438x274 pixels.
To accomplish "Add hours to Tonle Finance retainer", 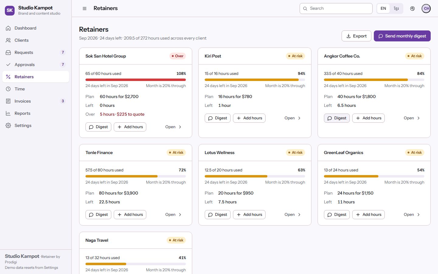I will coord(130,215).
